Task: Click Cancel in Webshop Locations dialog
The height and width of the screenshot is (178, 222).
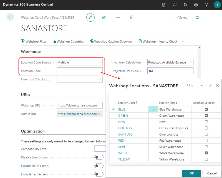Action: click(212, 173)
